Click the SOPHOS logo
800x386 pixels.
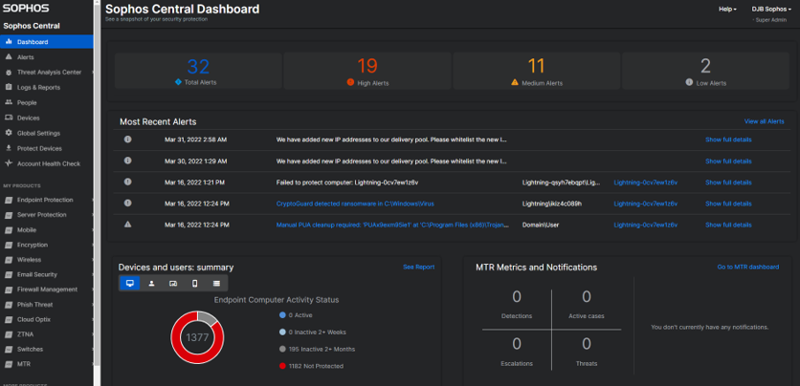coord(26,9)
